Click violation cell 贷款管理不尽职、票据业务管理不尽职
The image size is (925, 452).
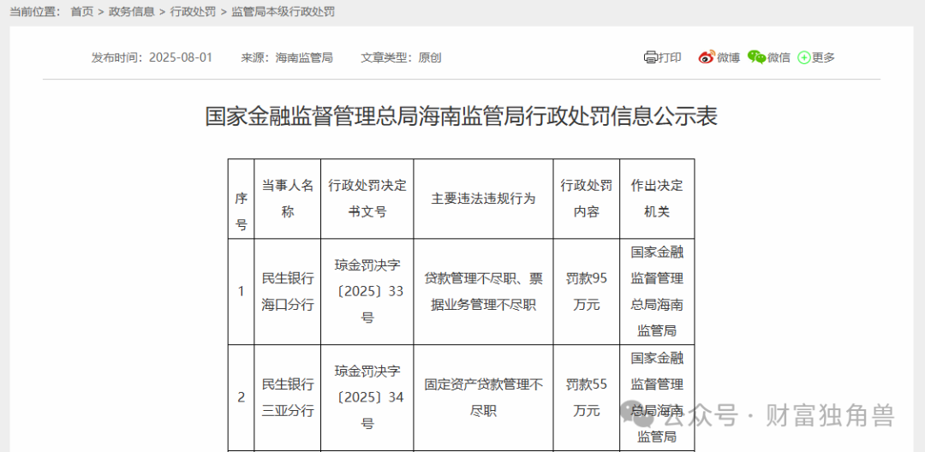[483, 292]
